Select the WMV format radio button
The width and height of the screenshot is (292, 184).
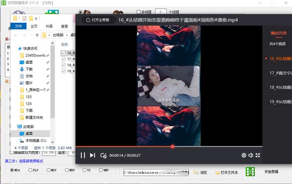[101, 170]
